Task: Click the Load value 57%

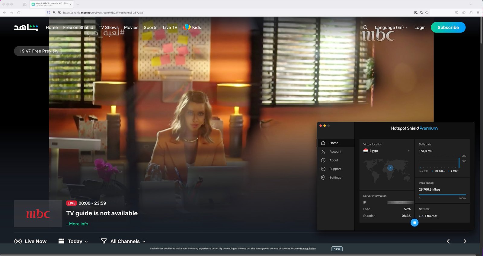Action: [407, 209]
